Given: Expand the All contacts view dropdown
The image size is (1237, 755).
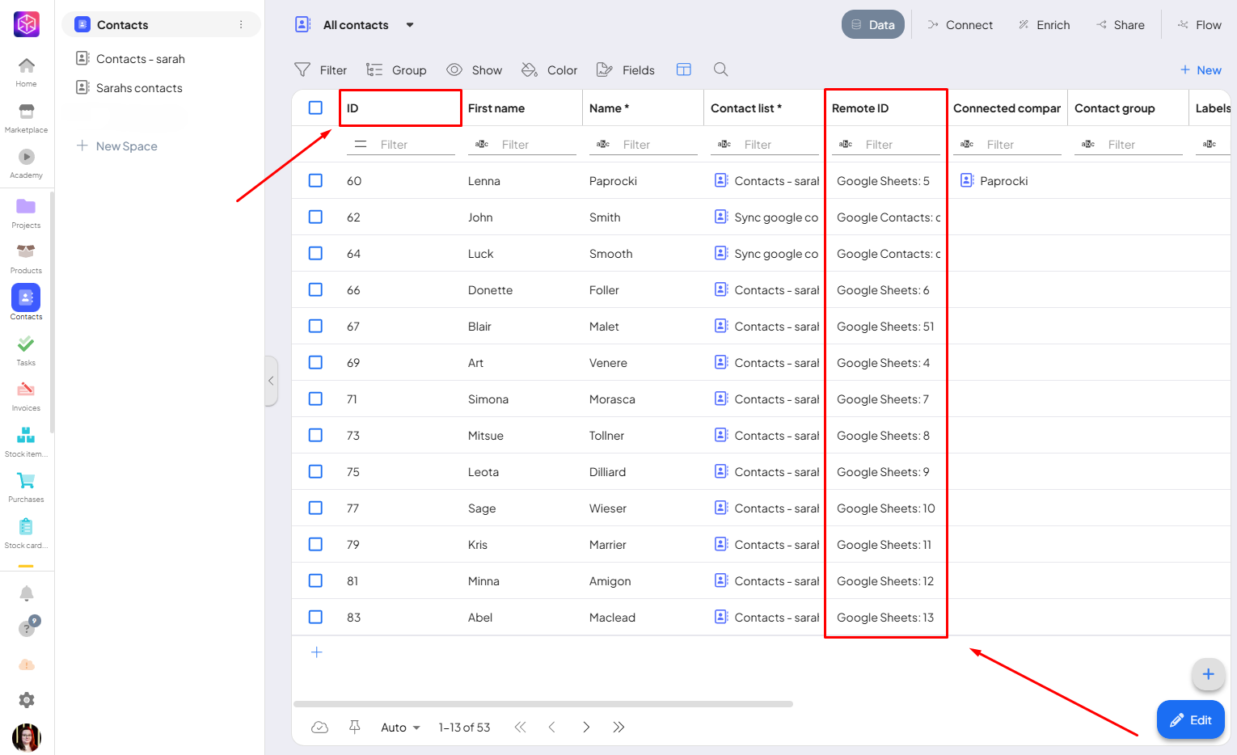Looking at the screenshot, I should [x=410, y=25].
